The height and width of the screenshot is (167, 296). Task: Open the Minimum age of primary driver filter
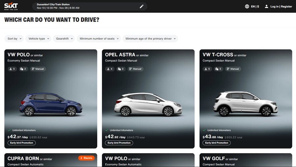pyautogui.click(x=150, y=39)
